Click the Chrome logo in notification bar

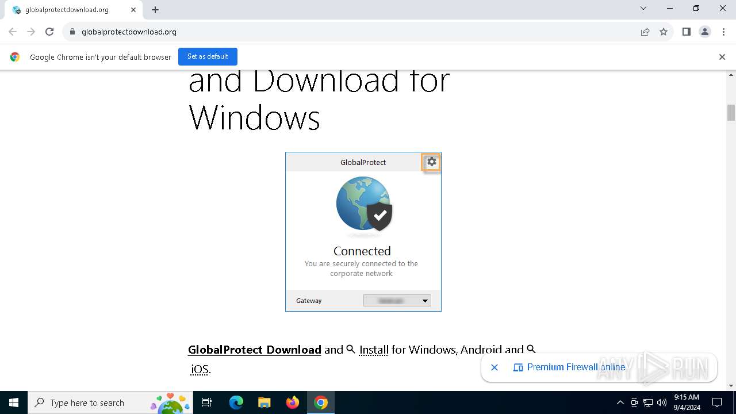(15, 57)
